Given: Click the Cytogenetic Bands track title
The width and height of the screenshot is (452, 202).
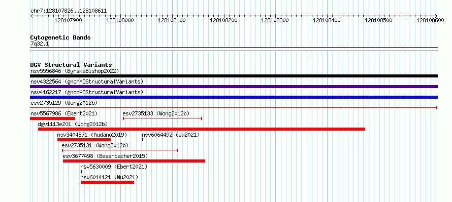Looking at the screenshot, I should (60, 37).
